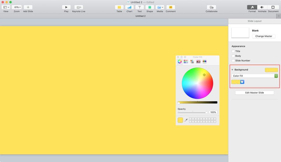Viewport: 281px width, 162px height.
Task: Click yellow Background preview swatch
Action: (x=271, y=70)
